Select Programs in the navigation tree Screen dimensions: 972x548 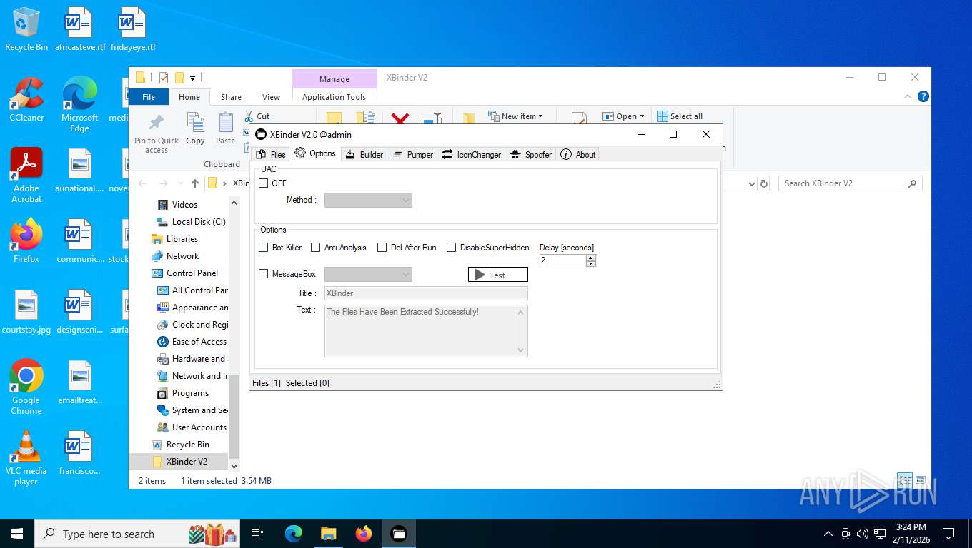(x=190, y=393)
